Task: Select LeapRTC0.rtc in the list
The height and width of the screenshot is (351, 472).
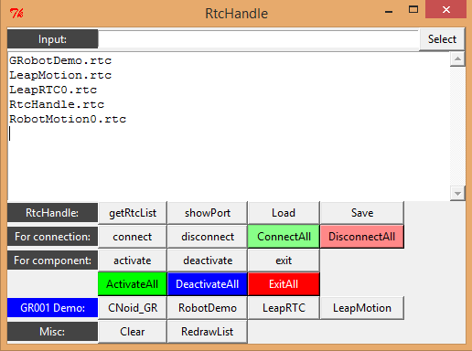Action: pyautogui.click(x=53, y=90)
